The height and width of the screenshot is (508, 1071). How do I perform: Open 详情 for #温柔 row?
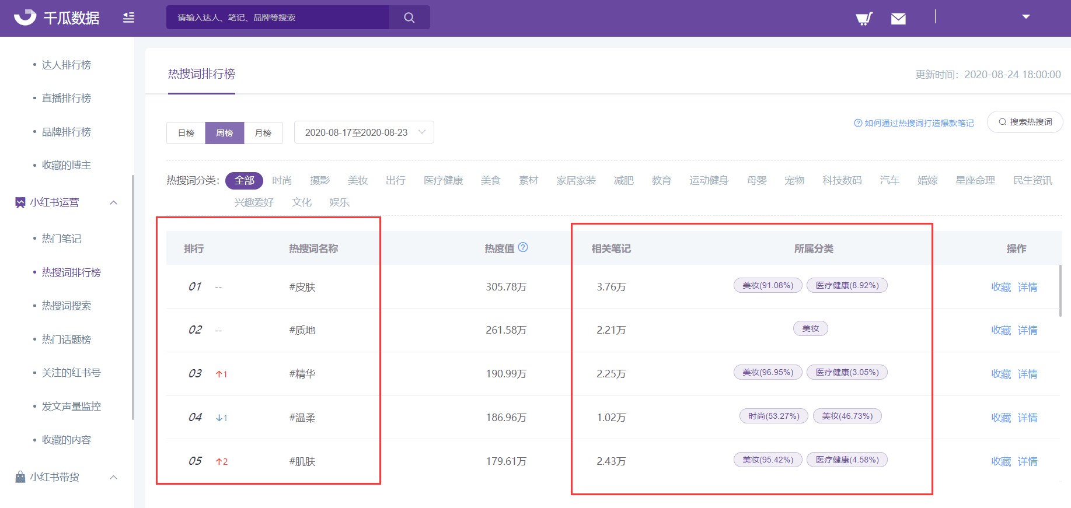point(1028,418)
